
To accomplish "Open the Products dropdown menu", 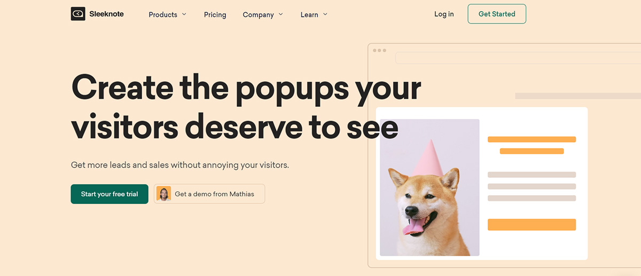I will point(168,14).
